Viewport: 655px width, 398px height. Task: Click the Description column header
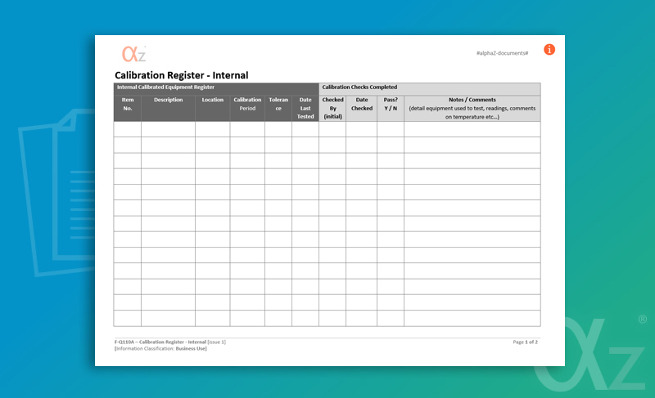168,101
